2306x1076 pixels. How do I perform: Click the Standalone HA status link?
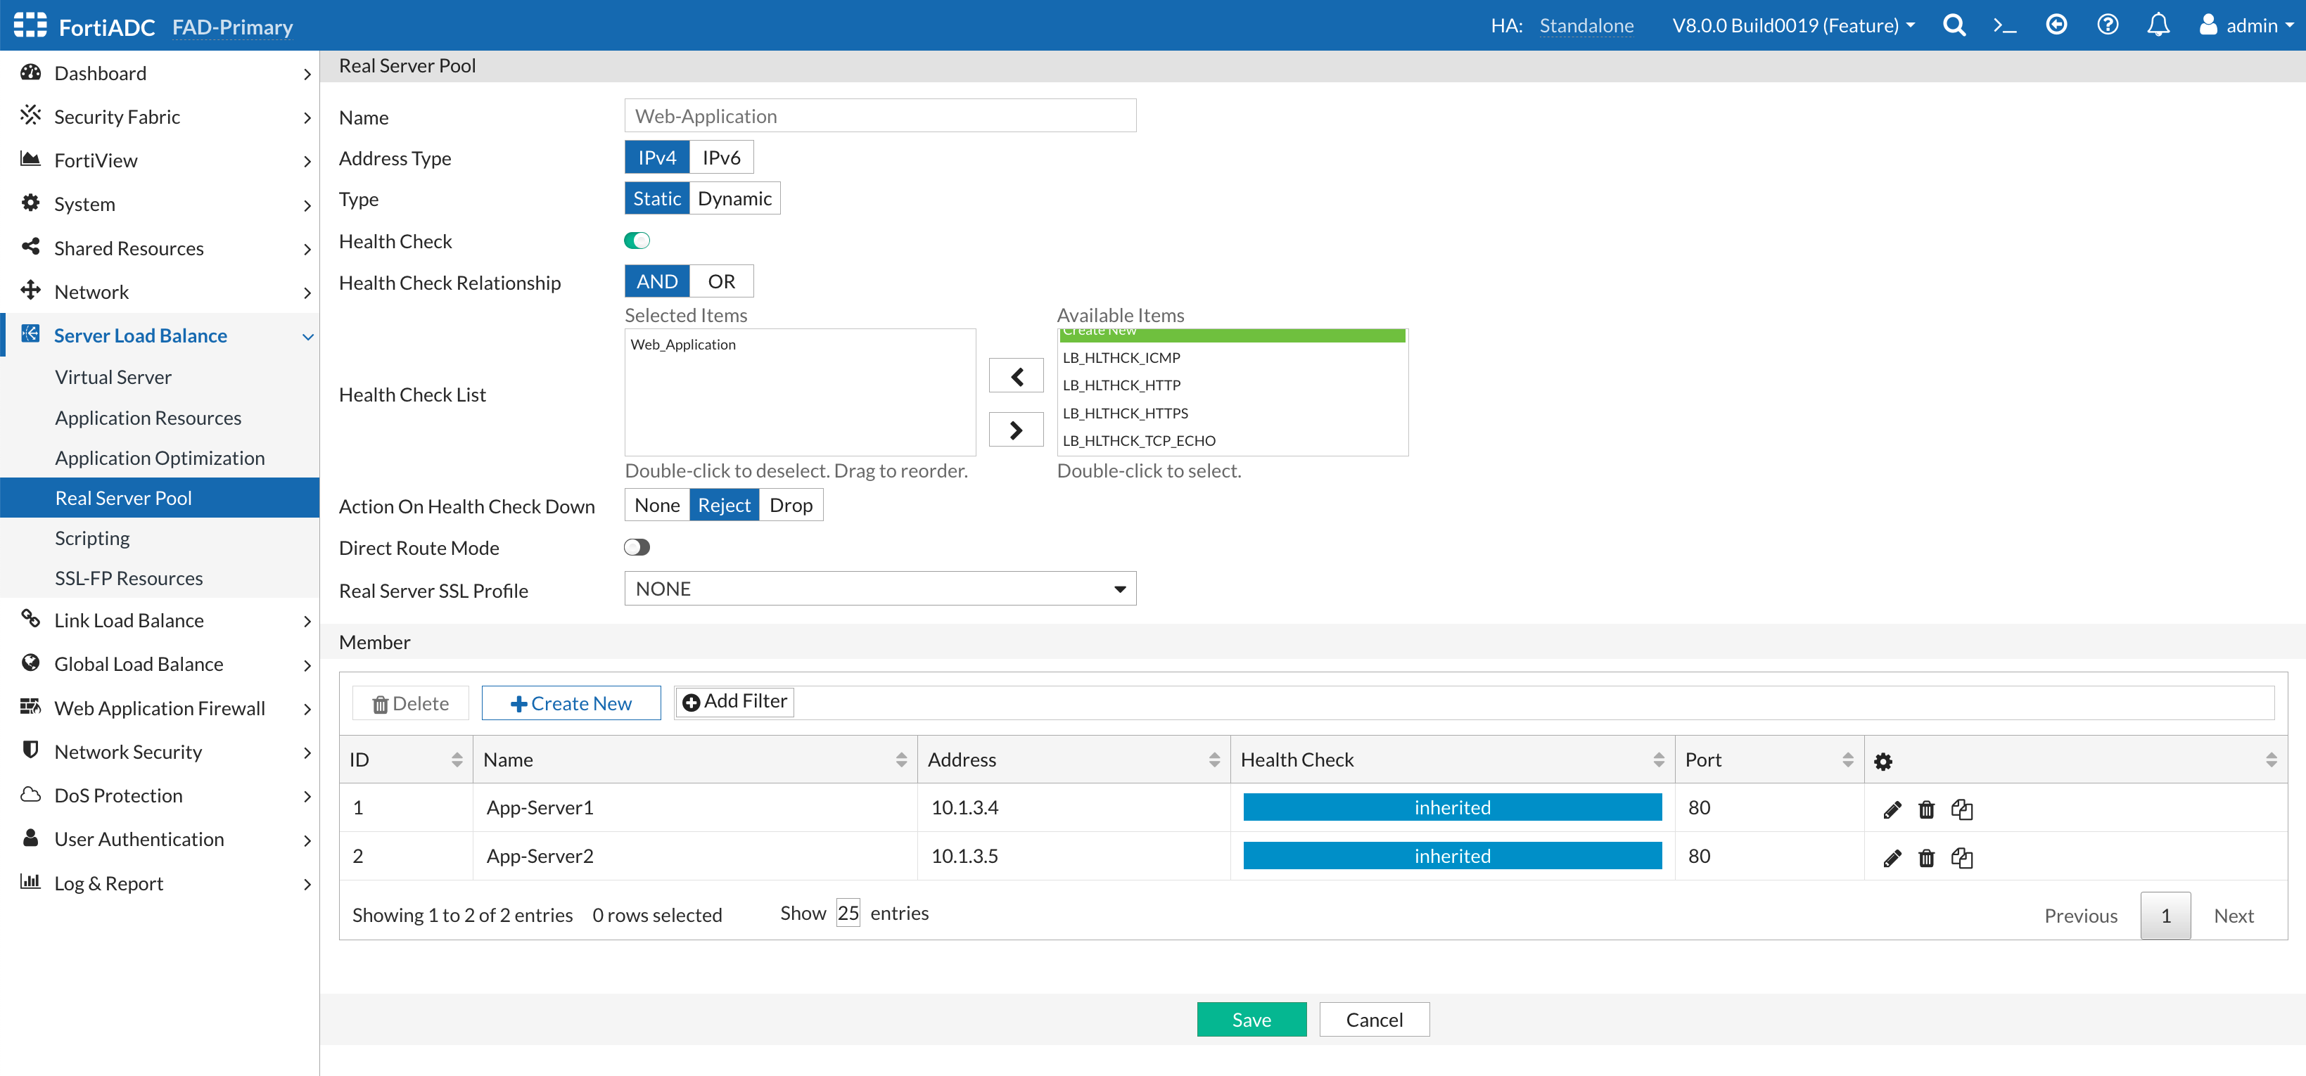pos(1586,25)
